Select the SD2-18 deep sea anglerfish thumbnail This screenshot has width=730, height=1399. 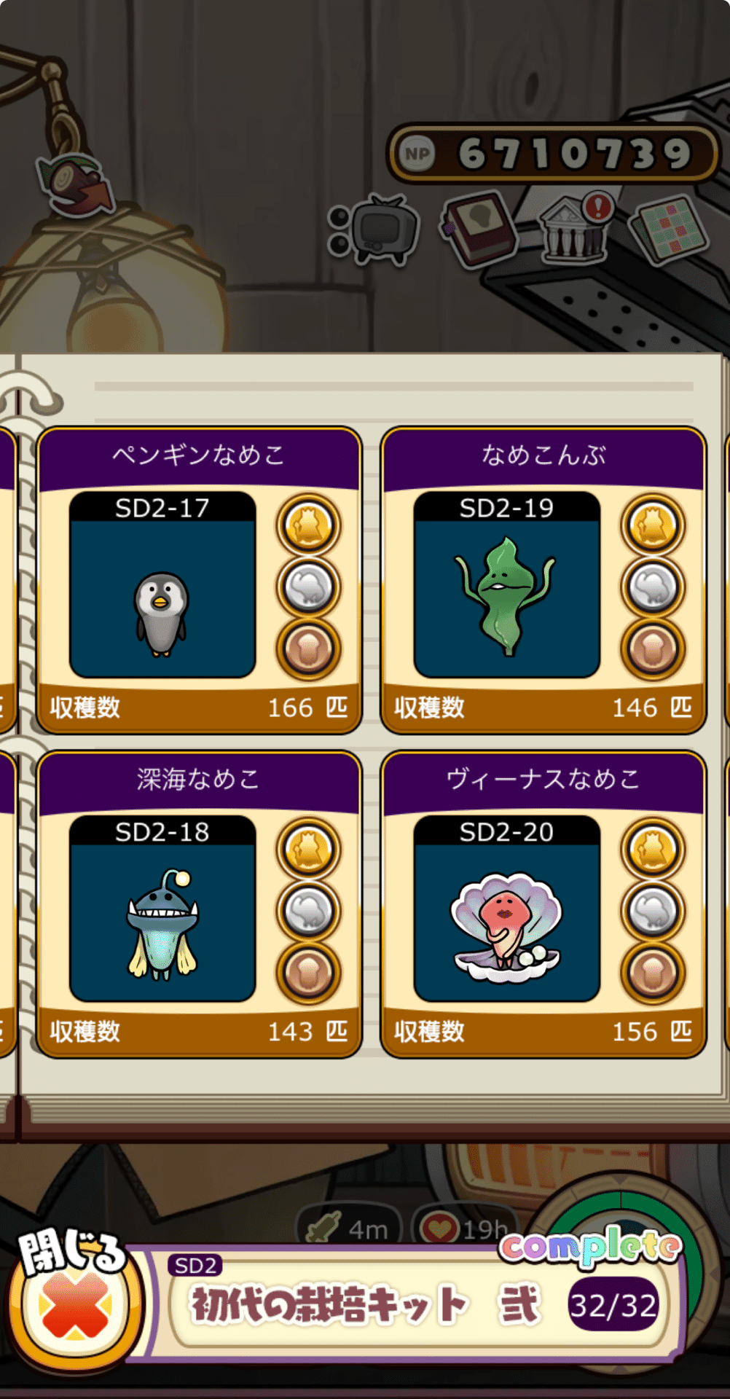pos(162,909)
